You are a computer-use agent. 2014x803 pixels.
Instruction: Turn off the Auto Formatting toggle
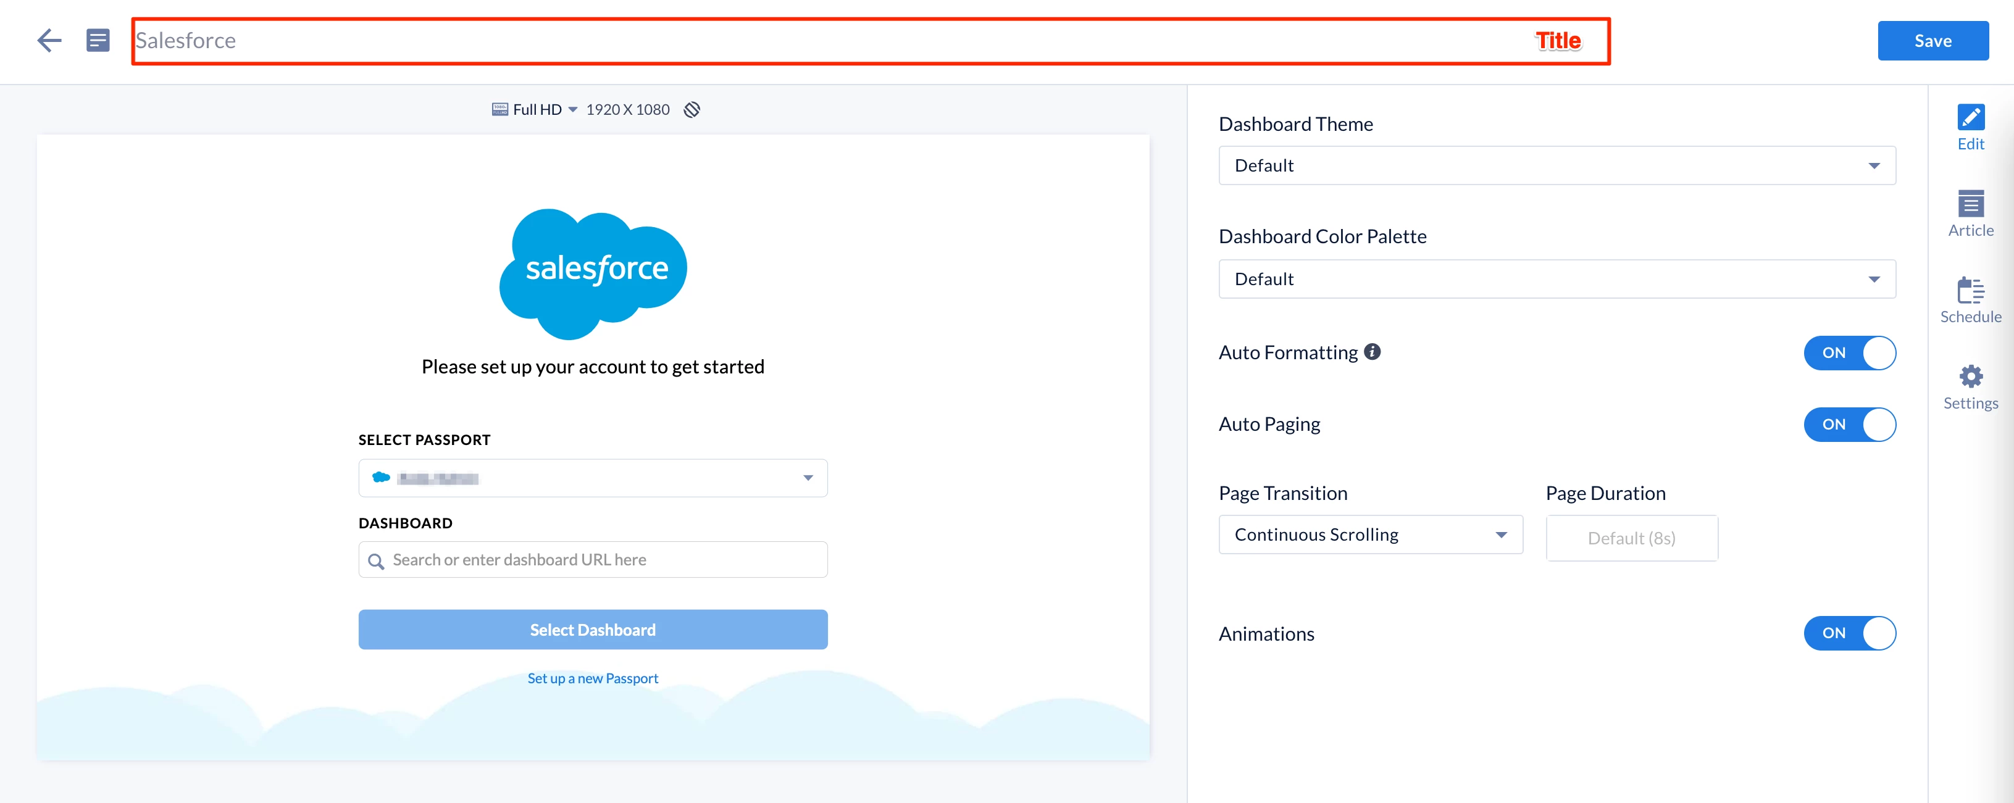1849,352
